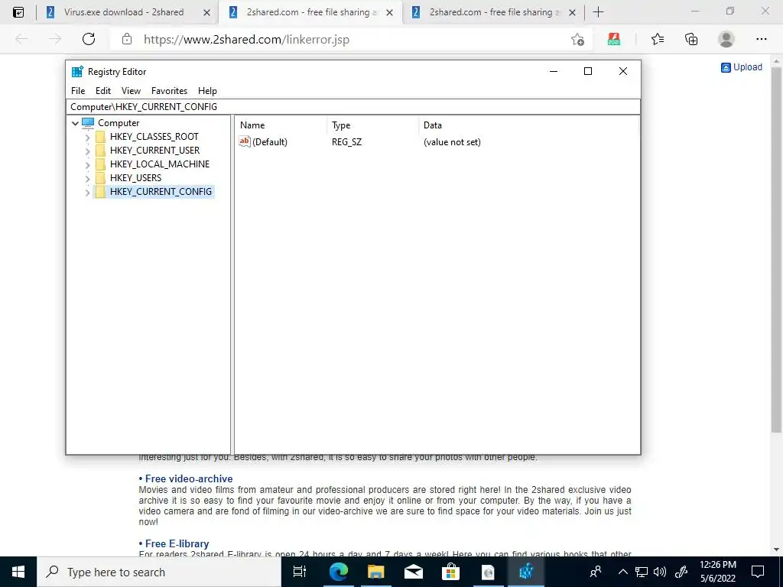Click the HKEY_LOCAL_MACHINE folder icon
The image size is (783, 587).
coord(100,164)
